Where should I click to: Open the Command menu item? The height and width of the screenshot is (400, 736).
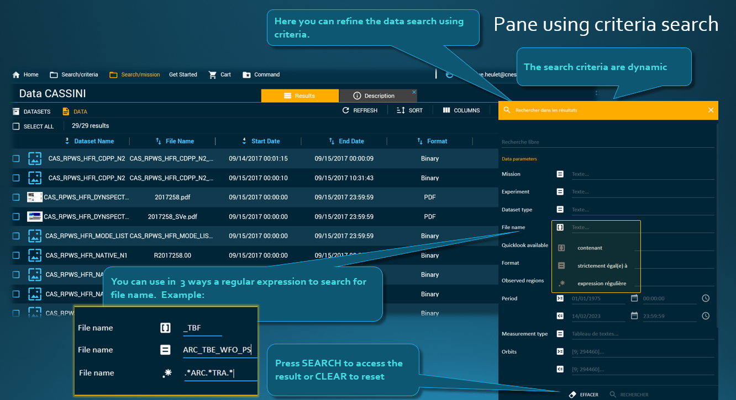(261, 74)
